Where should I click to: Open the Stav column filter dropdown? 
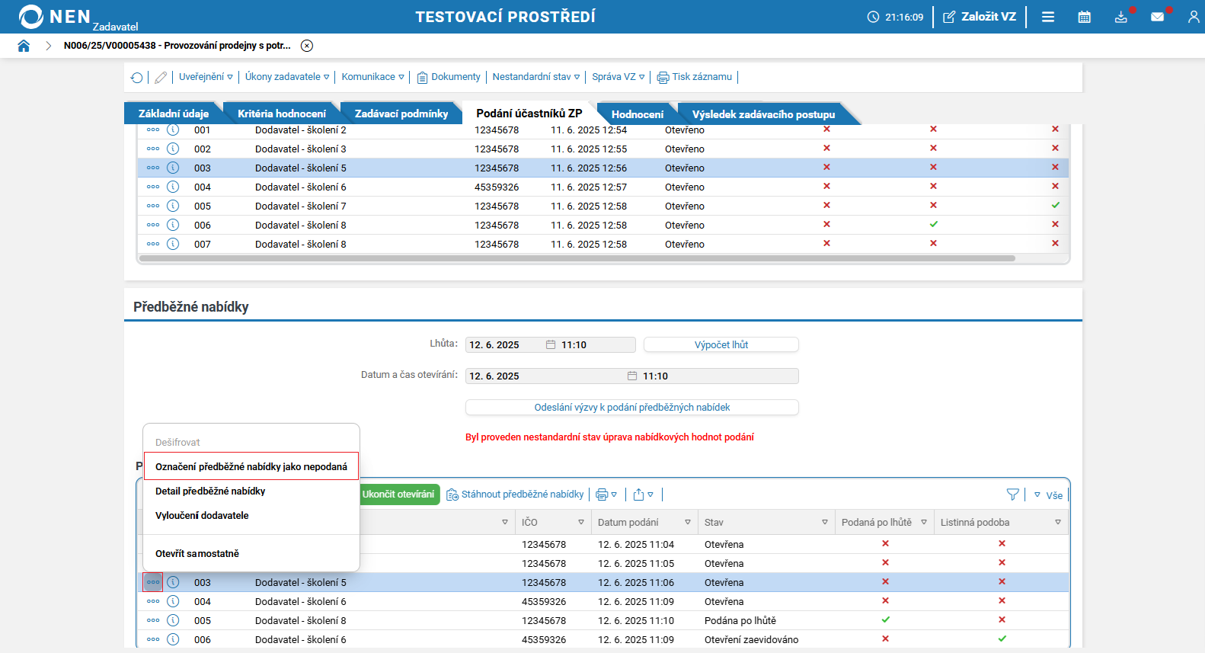pos(824,522)
